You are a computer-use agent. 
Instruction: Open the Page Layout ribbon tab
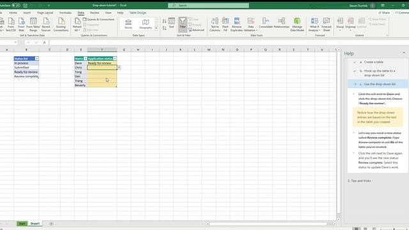(45, 13)
